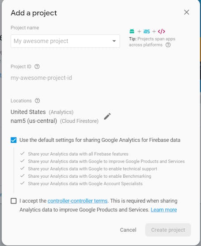Click the web code brackets icon
Viewport: 201px width, 246px height.
(x=161, y=31)
